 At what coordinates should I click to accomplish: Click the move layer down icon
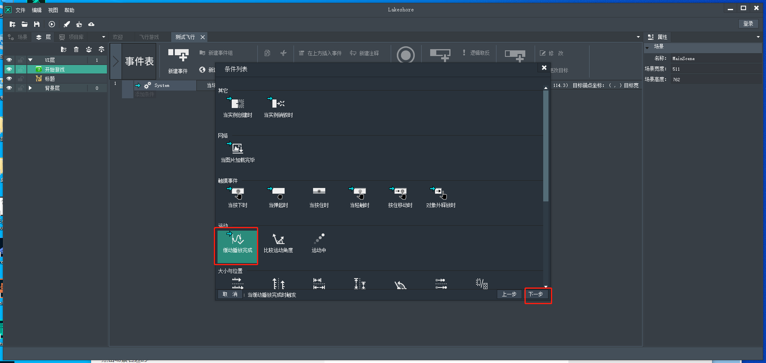tap(89, 50)
